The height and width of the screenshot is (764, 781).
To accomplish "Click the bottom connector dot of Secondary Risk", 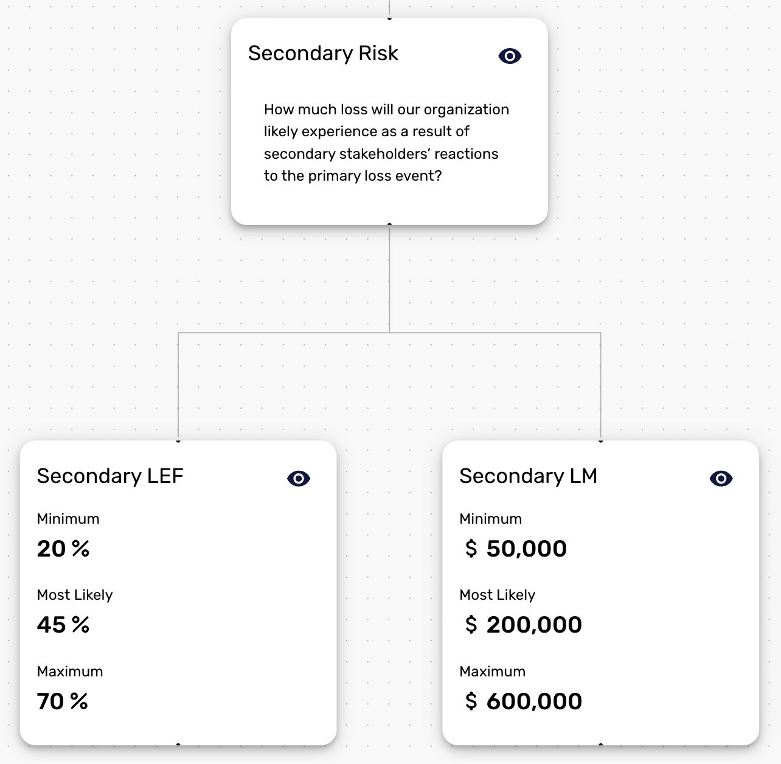I will pos(389,224).
